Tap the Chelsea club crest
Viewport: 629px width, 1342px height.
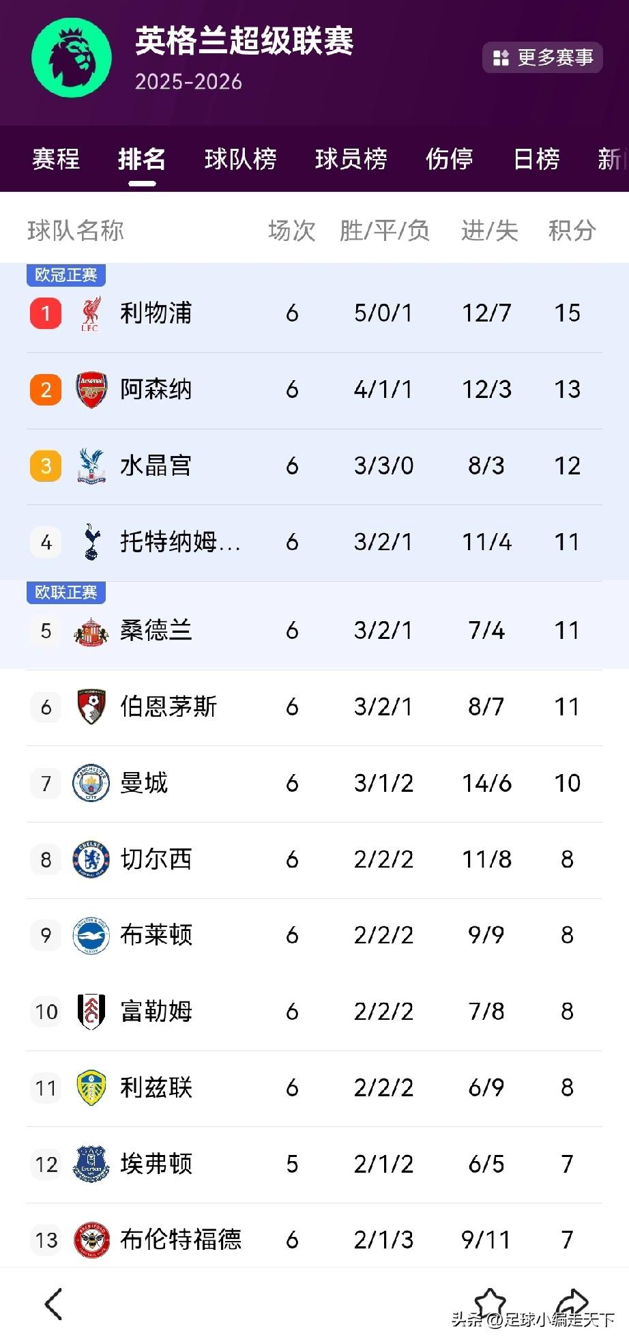click(x=91, y=859)
